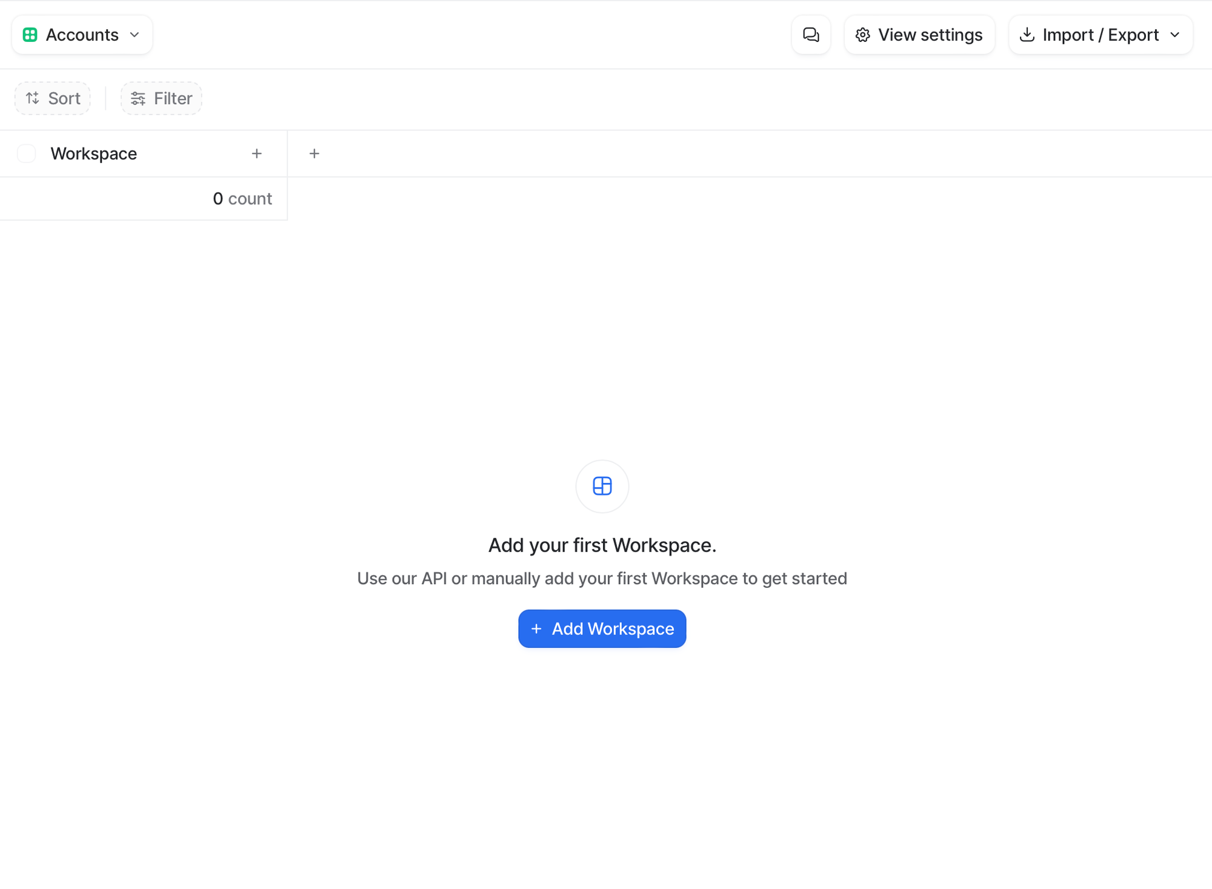
Task: Click the 0 count summary cell
Action: pyautogui.click(x=242, y=199)
